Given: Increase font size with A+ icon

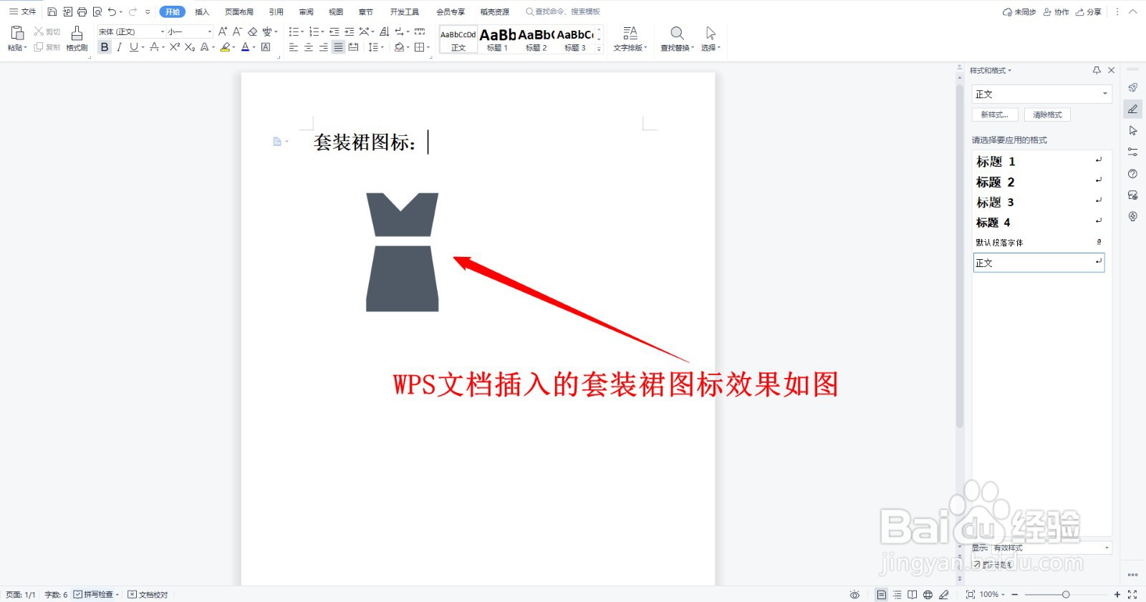Looking at the screenshot, I should [x=223, y=31].
